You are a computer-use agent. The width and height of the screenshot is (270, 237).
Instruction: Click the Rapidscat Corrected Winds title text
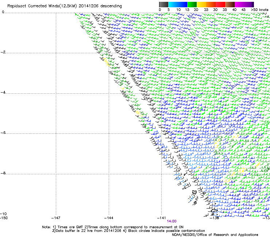tap(65, 6)
